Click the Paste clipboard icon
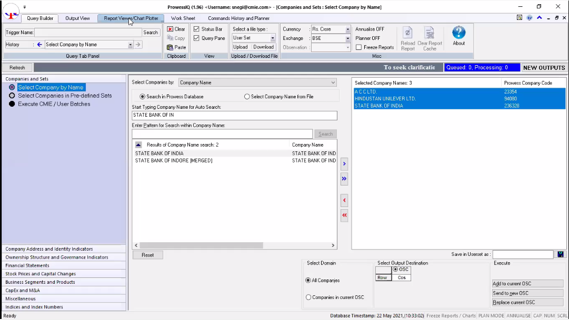Image resolution: width=569 pixels, height=320 pixels. pos(170,47)
